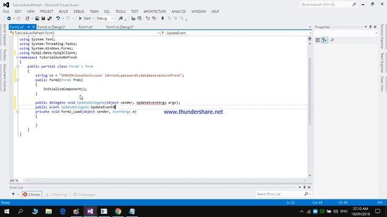Click the New Project toolbar icon
This screenshot has height=217, width=387.
pyautogui.click(x=27, y=19)
